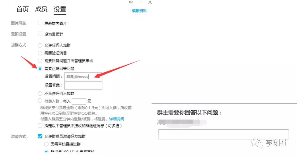297x156 pixels.
Task: Enable the 设为置顶群 checkbox
Action: pyautogui.click(x=40, y=34)
